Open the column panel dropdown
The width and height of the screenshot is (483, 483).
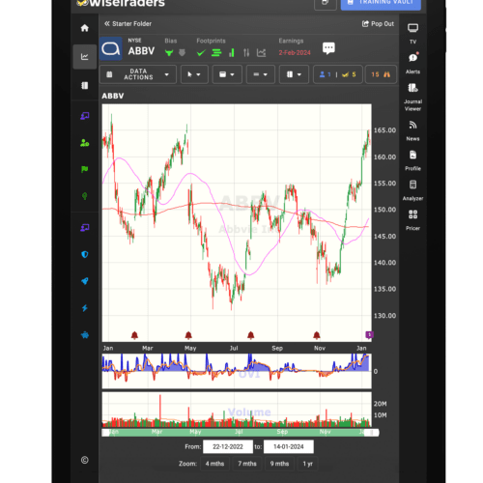294,74
